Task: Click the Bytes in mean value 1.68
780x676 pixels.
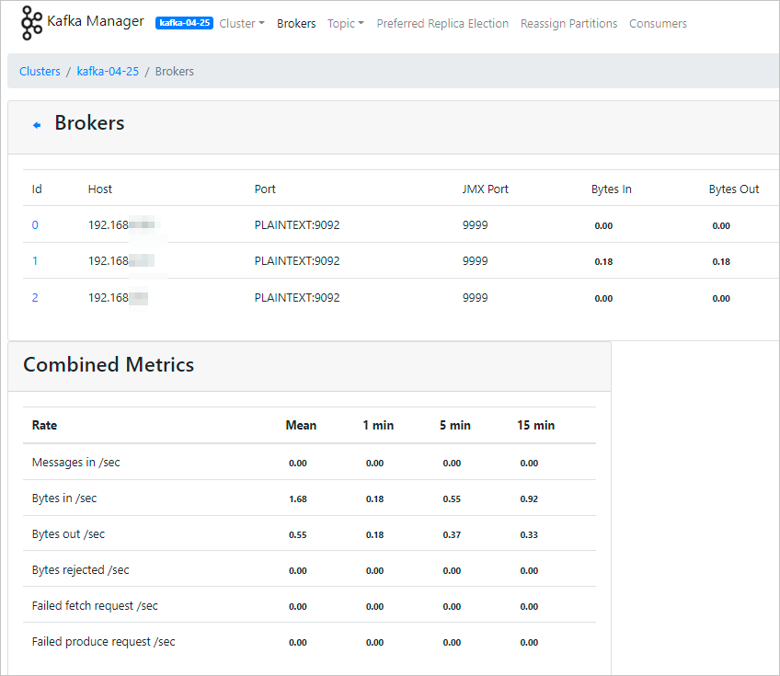Action: tap(297, 498)
